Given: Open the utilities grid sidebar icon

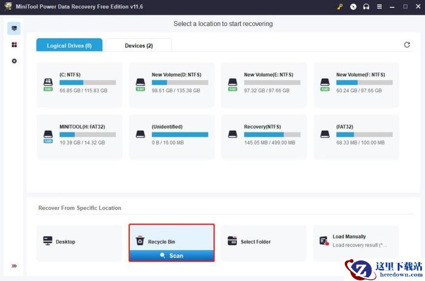Looking at the screenshot, I should click(x=14, y=45).
